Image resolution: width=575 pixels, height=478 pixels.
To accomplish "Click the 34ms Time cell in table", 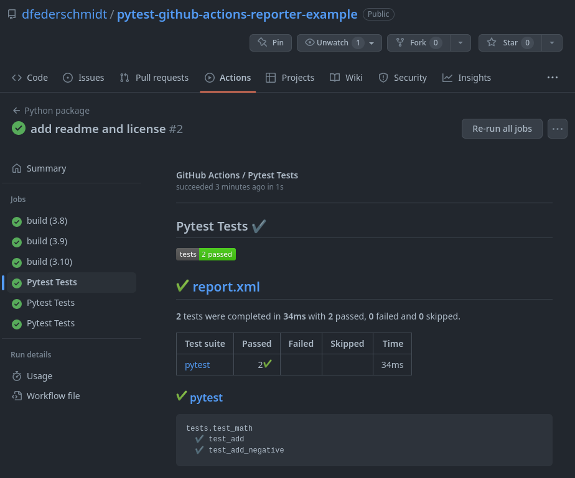I will tap(393, 365).
